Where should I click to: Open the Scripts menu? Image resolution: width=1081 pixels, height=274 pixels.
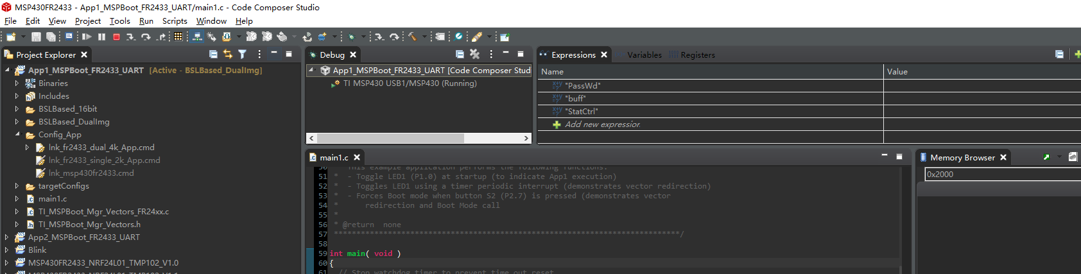tap(175, 21)
